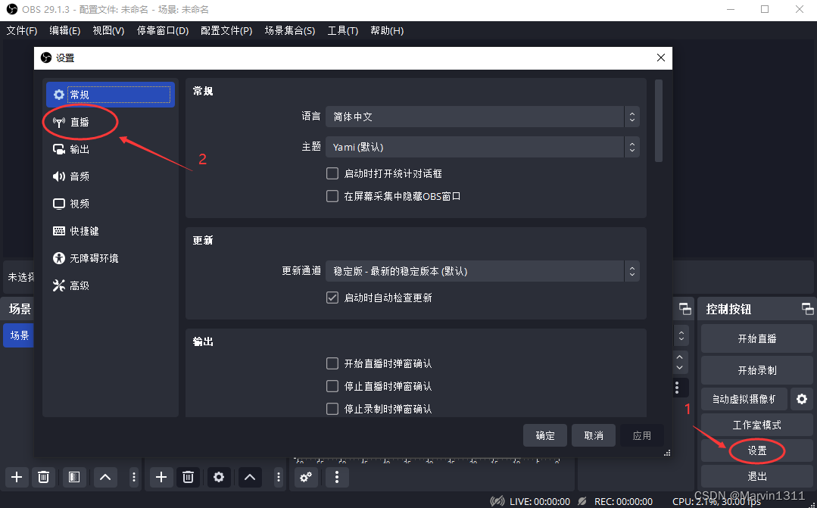
Task: Uncheck 启动时自动检查更新 option
Action: click(332, 297)
